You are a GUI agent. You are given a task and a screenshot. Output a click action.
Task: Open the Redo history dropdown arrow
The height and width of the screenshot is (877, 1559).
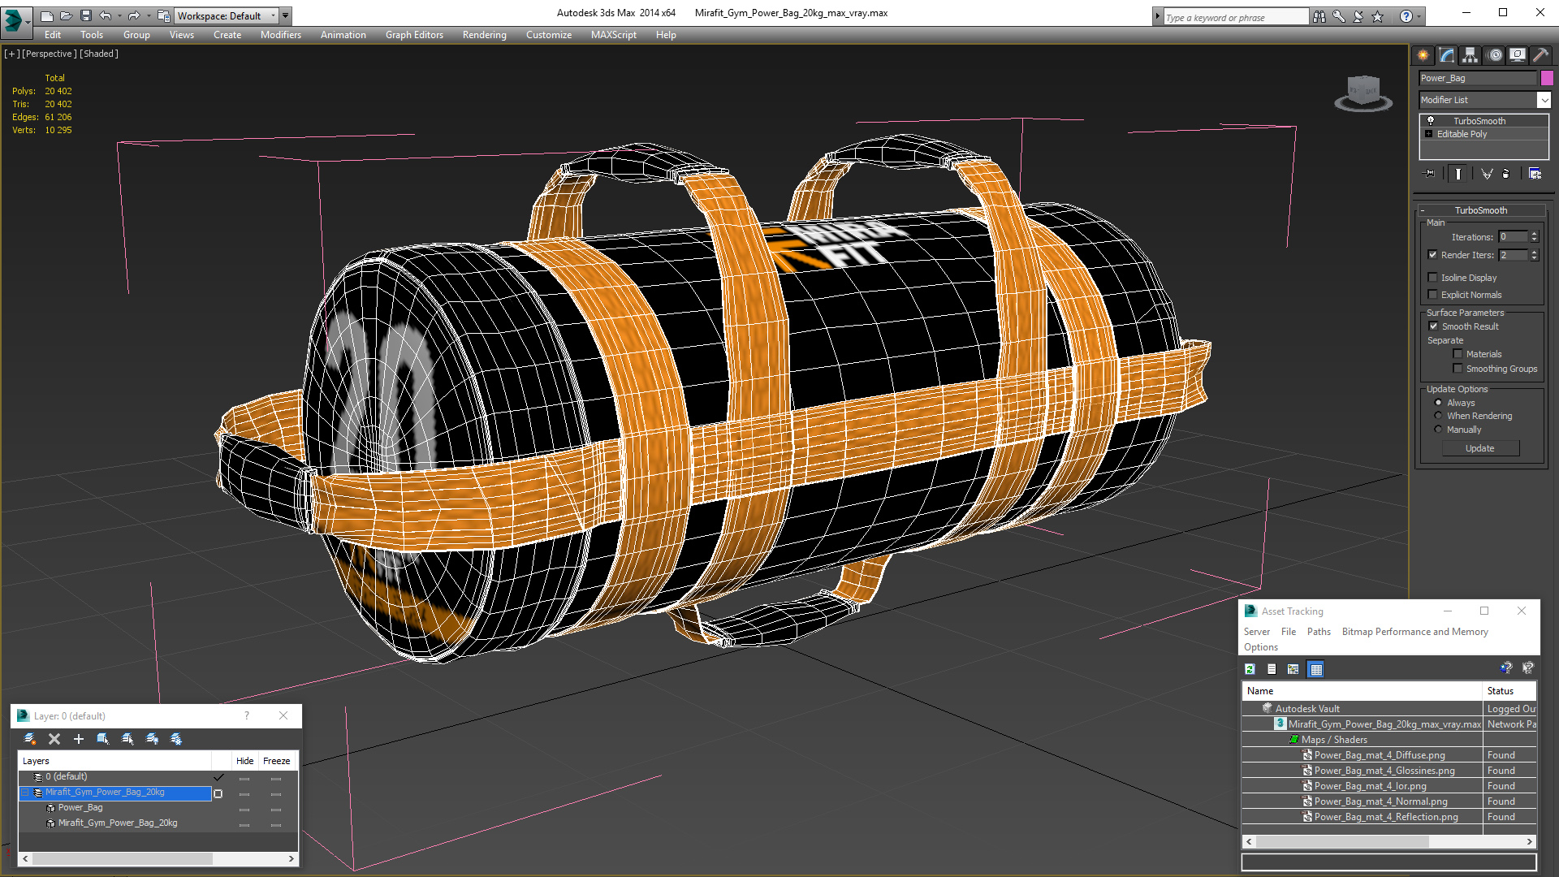tap(148, 15)
